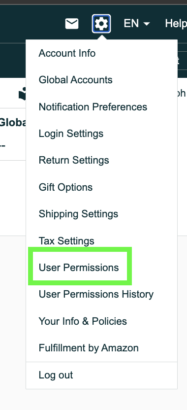The image size is (187, 410).
Task: Select Gift Options
Action: click(x=65, y=187)
